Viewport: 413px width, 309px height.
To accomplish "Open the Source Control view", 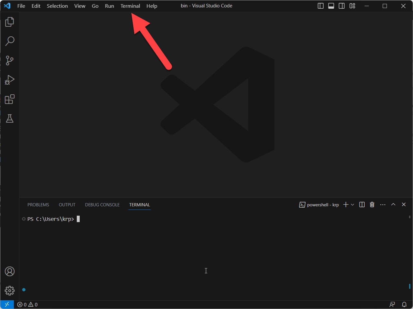I will 10,61.
